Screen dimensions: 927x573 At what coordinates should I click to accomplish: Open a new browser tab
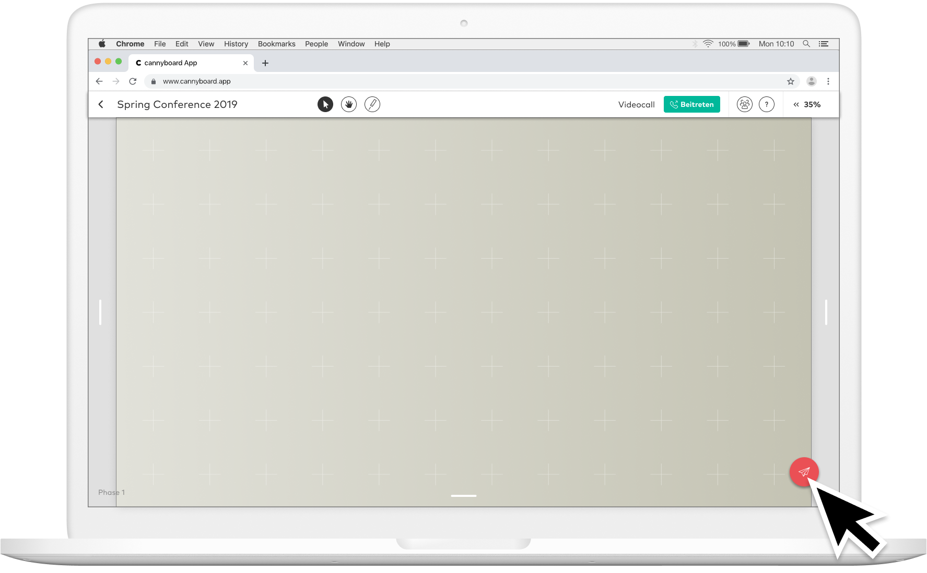pos(265,63)
